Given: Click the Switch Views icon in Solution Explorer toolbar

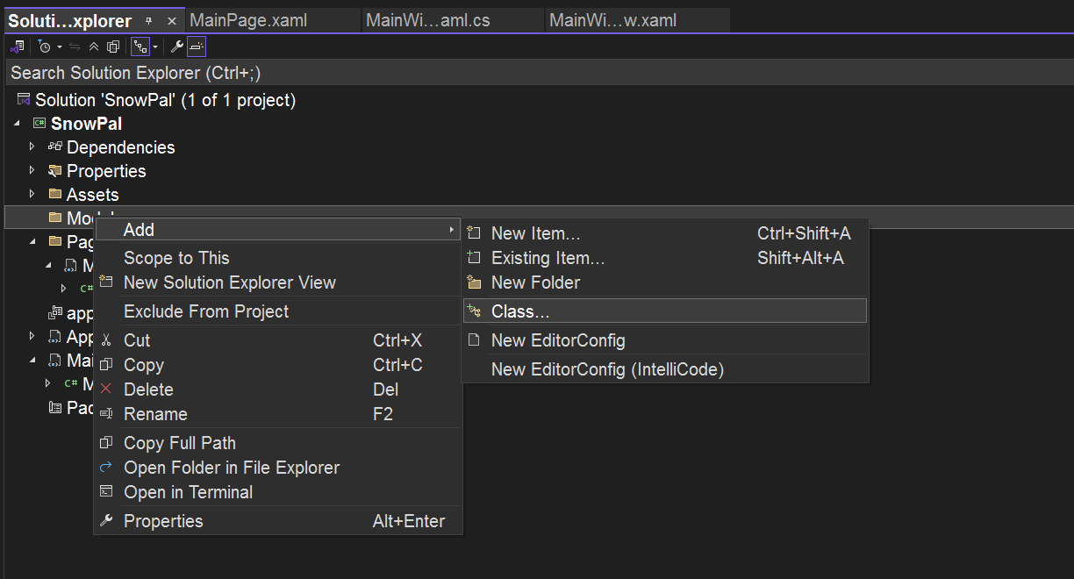Looking at the screenshot, I should pyautogui.click(x=17, y=46).
